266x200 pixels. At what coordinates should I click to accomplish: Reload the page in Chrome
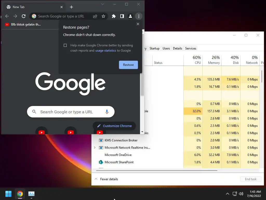point(24,16)
